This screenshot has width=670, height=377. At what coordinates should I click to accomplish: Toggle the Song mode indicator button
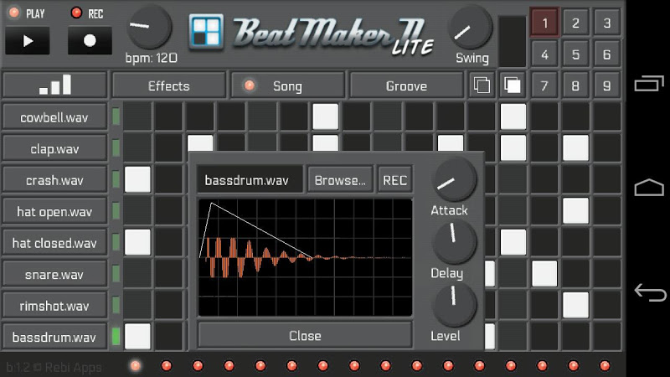tap(287, 85)
